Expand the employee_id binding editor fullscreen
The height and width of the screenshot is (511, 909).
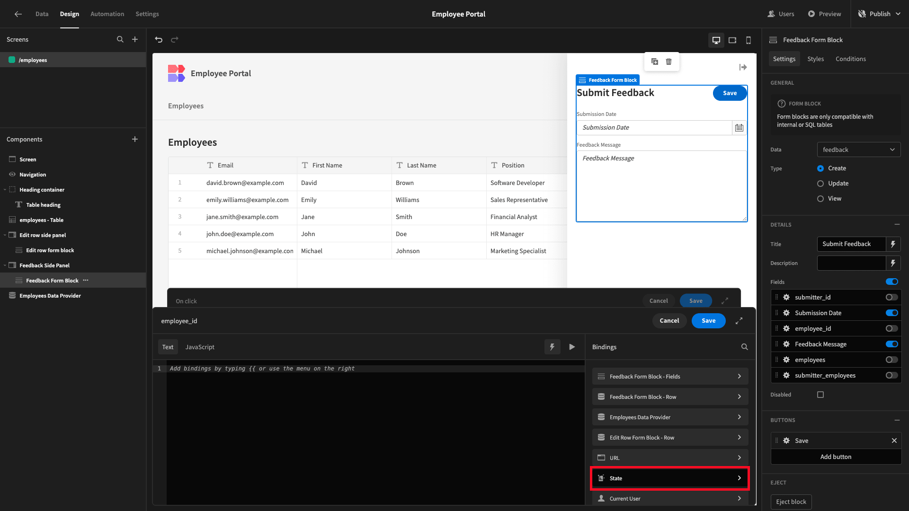tap(739, 321)
